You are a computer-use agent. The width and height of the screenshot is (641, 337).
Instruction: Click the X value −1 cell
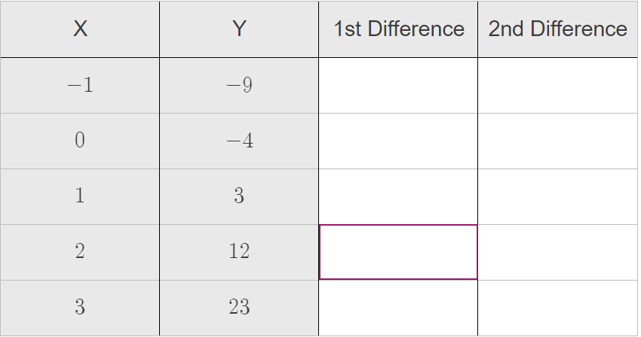(80, 85)
